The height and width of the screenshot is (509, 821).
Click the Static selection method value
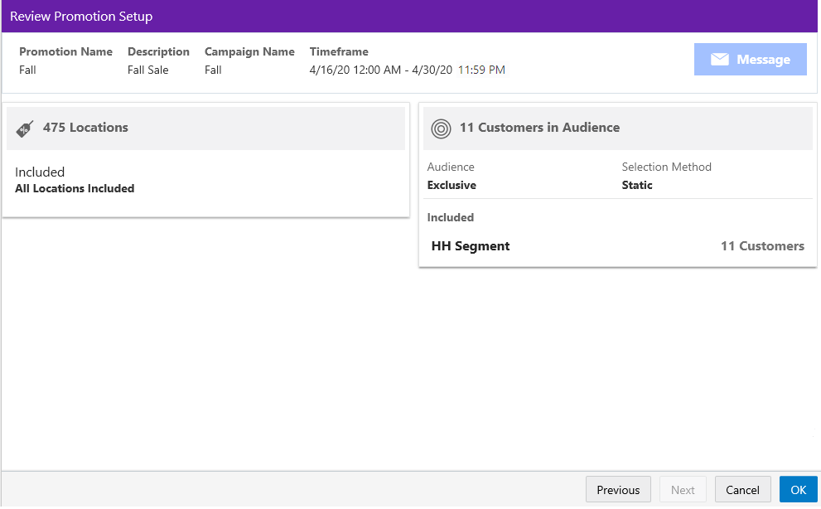click(637, 185)
